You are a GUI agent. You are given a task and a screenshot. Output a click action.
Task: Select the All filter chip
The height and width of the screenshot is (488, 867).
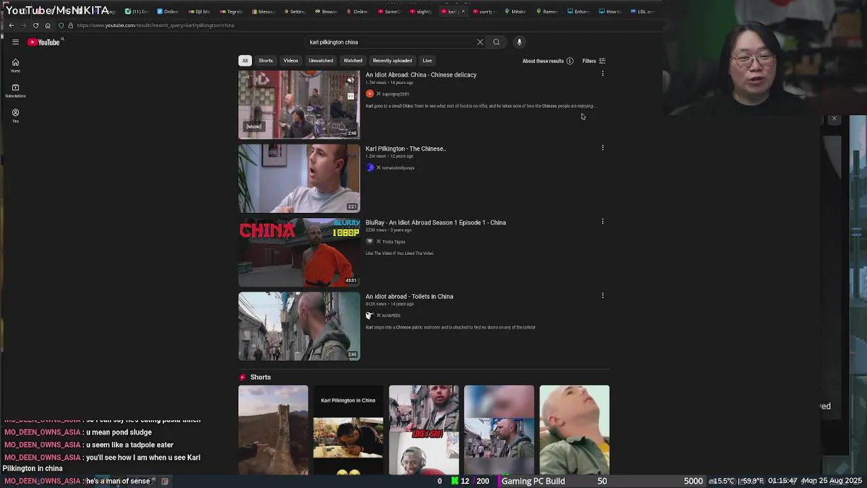245,60
